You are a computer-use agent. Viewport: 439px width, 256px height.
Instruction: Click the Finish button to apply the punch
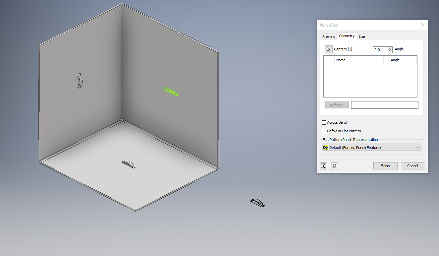[x=385, y=165]
